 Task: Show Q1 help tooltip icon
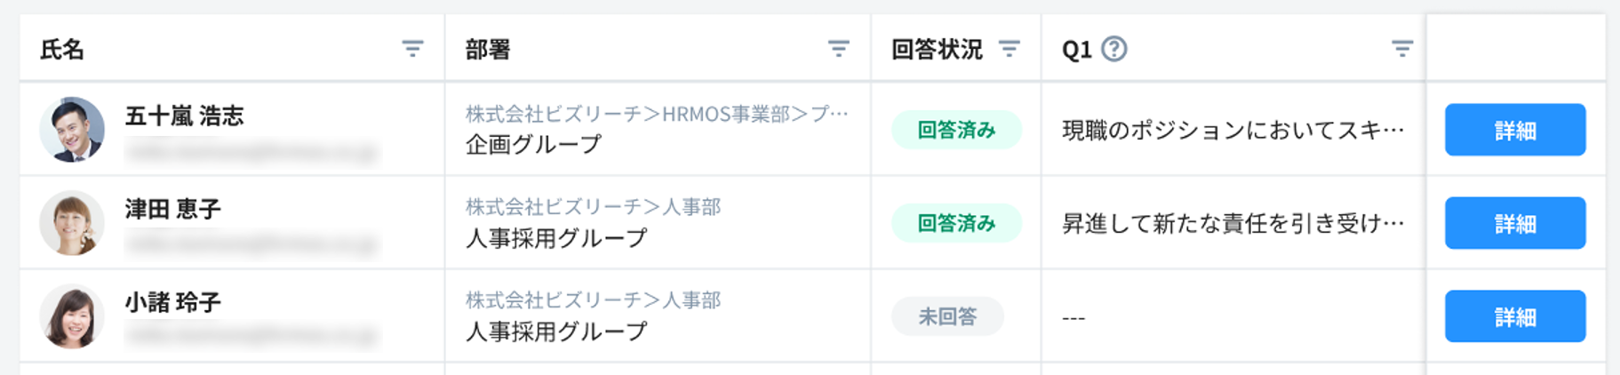1113,49
